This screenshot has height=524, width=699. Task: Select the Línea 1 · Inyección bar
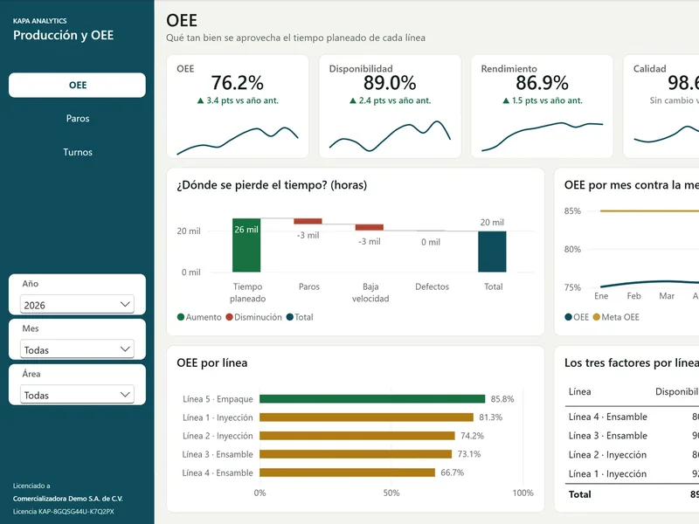pyautogui.click(x=366, y=417)
